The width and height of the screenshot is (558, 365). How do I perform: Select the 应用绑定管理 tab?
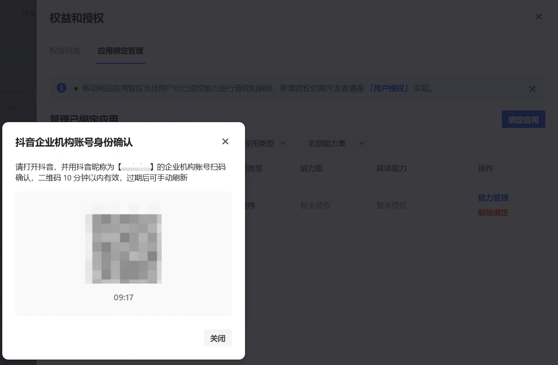click(120, 51)
